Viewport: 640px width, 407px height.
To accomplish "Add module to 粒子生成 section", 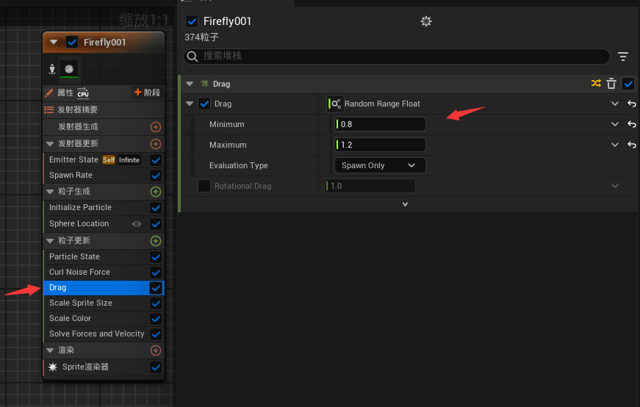I will pyautogui.click(x=156, y=192).
